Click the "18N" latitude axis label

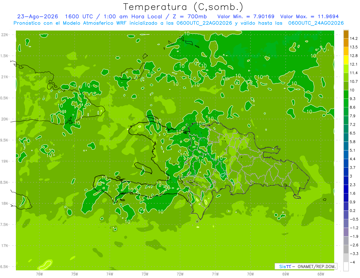click(5, 203)
